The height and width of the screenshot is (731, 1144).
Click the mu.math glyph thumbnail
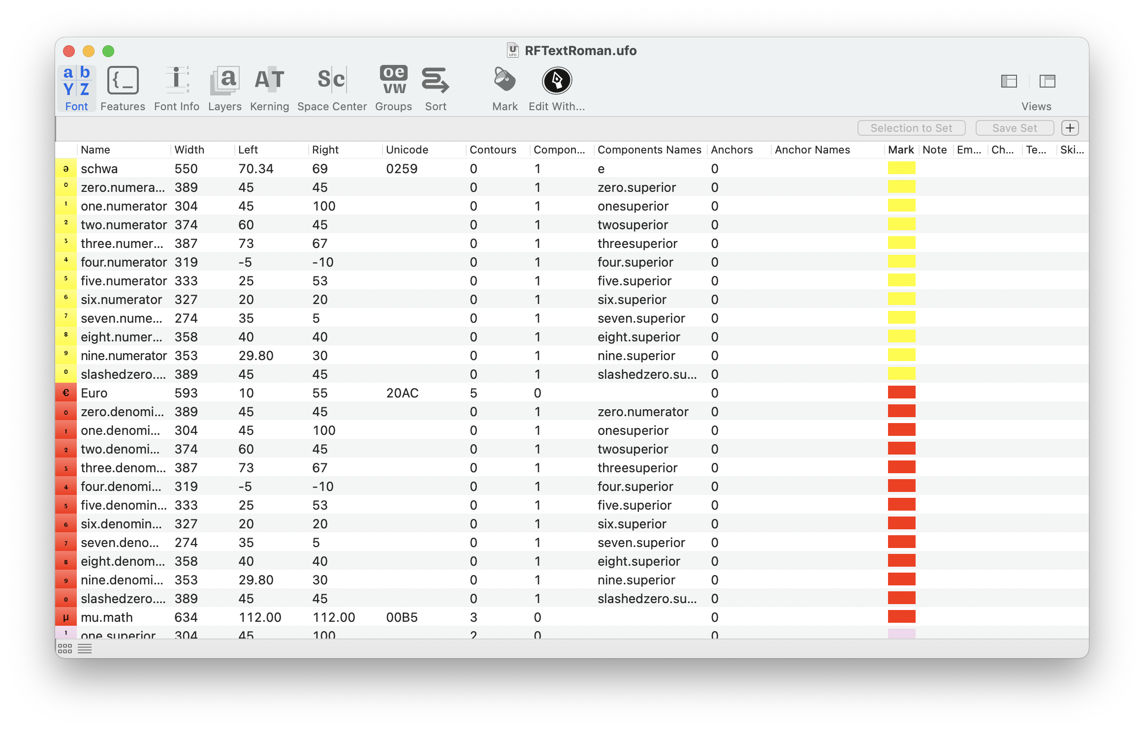click(x=66, y=617)
